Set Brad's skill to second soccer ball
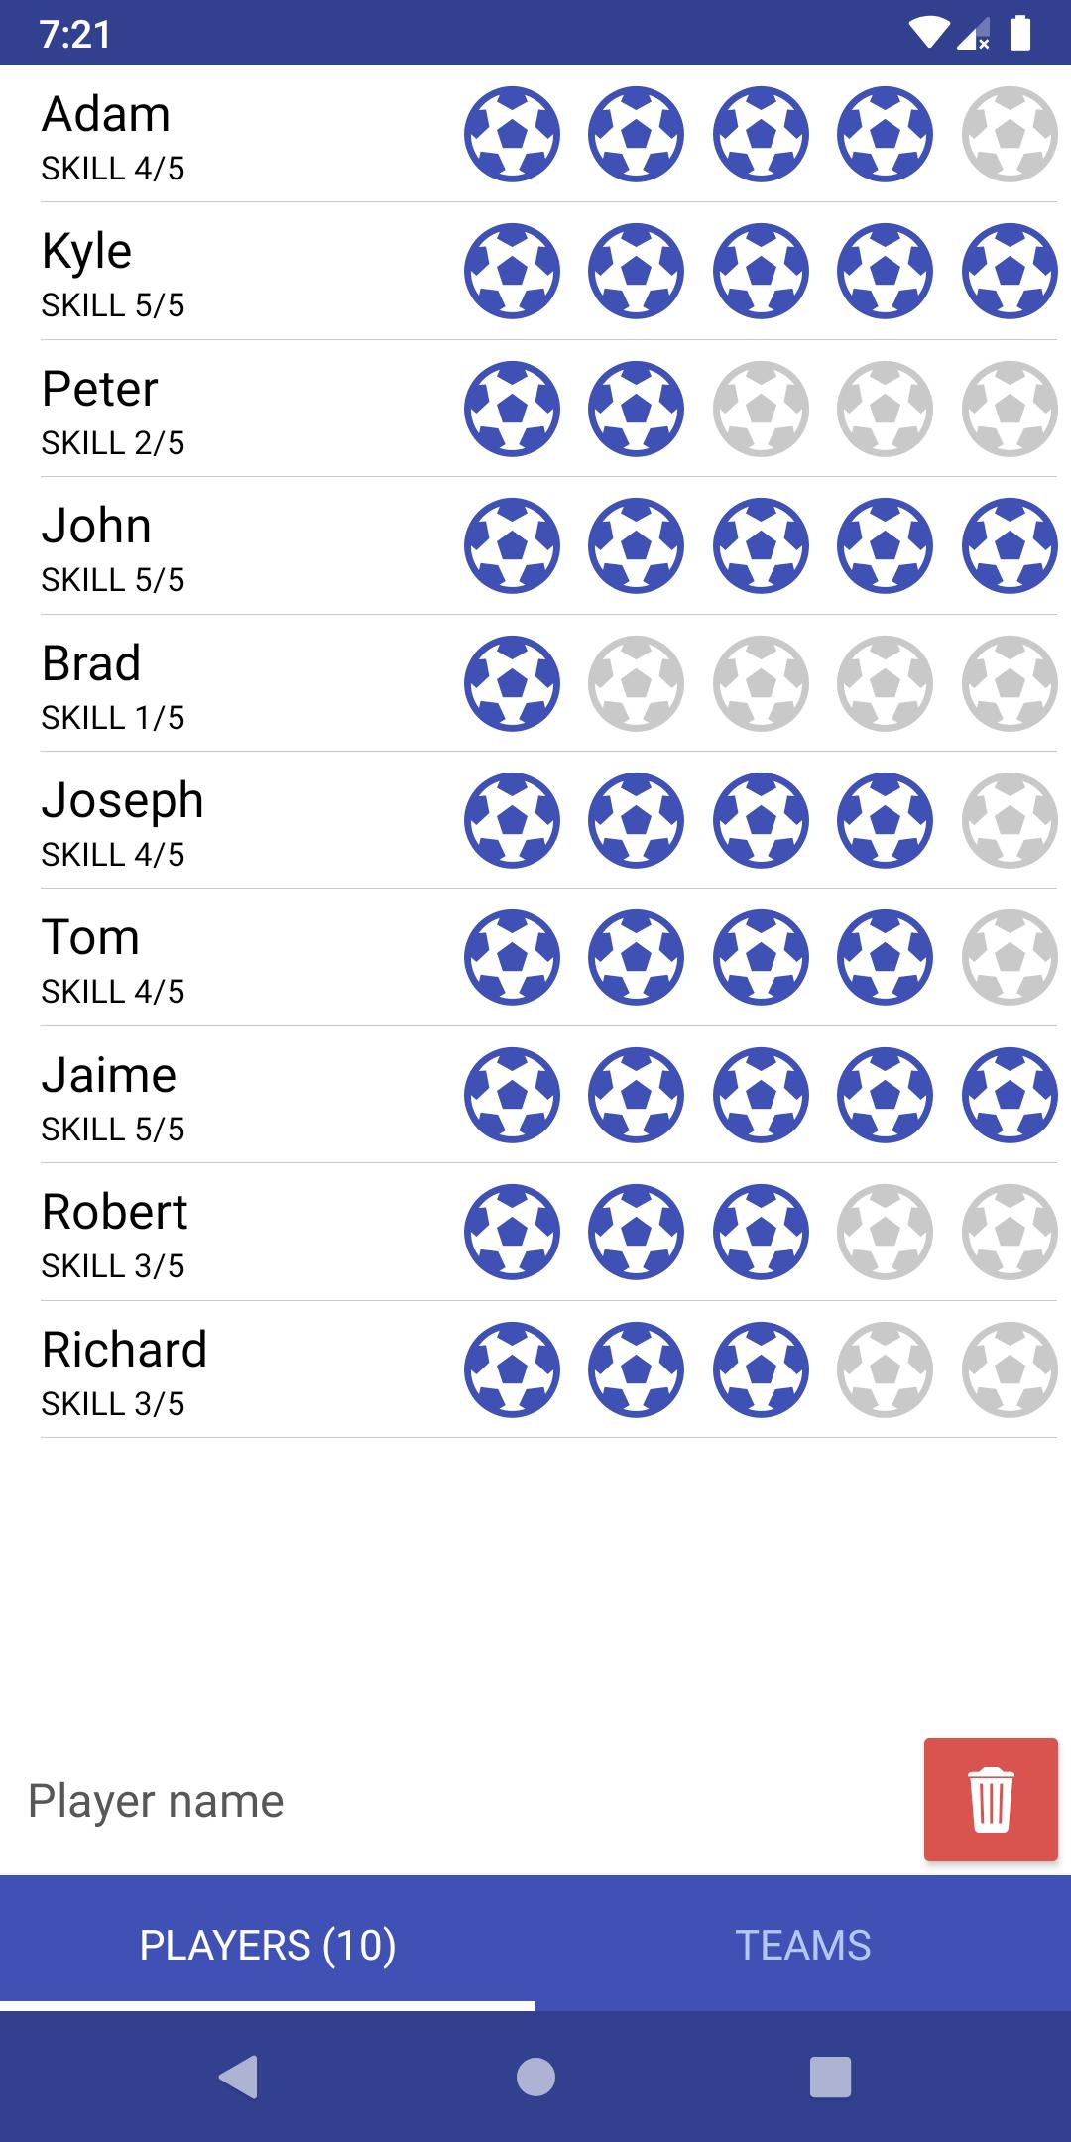 [x=636, y=683]
